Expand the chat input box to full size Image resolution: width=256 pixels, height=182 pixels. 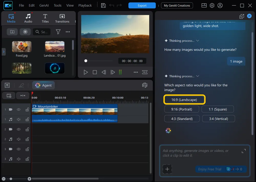click(244, 151)
